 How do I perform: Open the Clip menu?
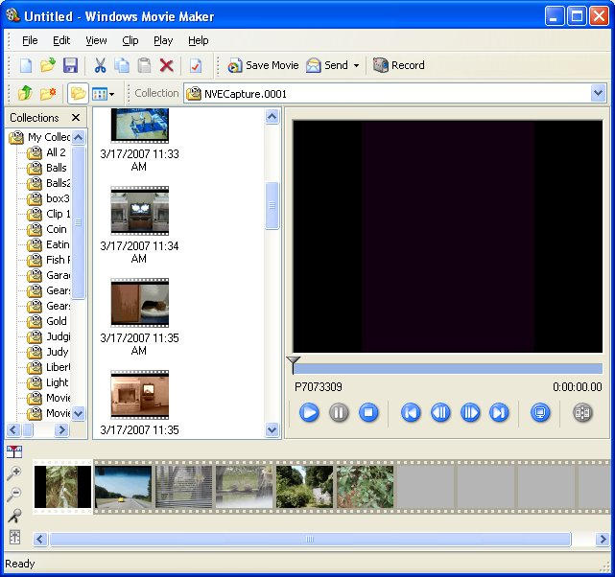130,40
